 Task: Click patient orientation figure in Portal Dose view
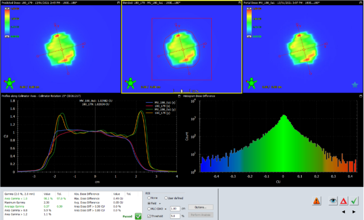coord(251,83)
